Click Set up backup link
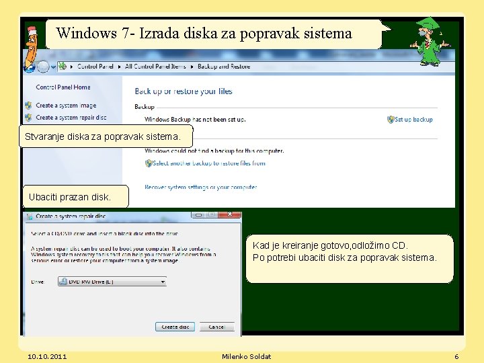This screenshot has height=363, width=484. (413, 120)
